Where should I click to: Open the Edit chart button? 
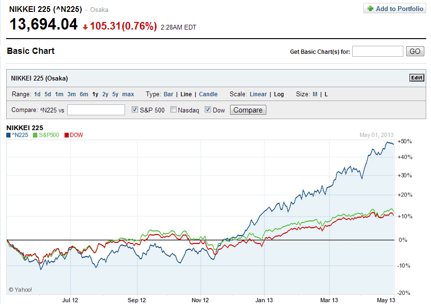417,78
